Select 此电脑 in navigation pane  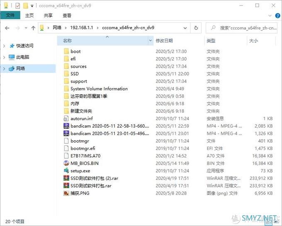(23, 57)
